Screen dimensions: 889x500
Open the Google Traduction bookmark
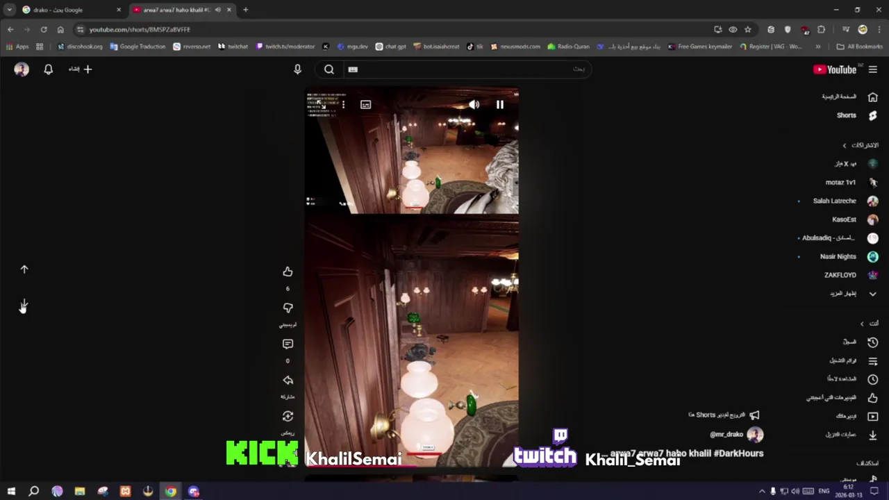click(x=138, y=47)
